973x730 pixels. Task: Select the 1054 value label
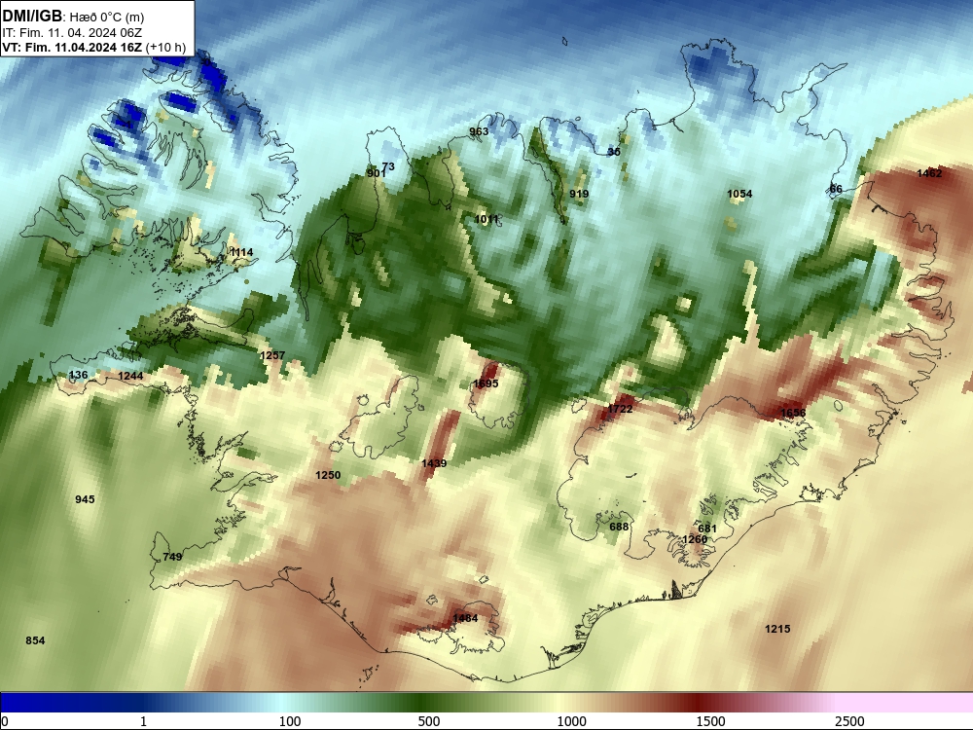739,194
